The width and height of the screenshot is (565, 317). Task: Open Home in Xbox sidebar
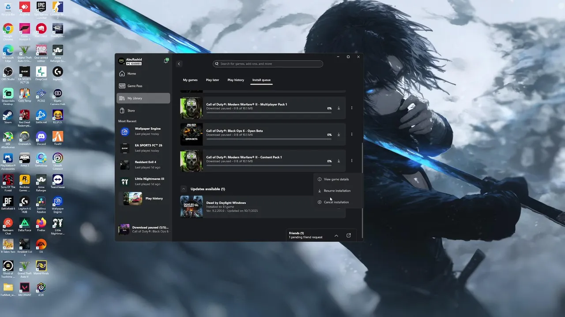click(143, 74)
